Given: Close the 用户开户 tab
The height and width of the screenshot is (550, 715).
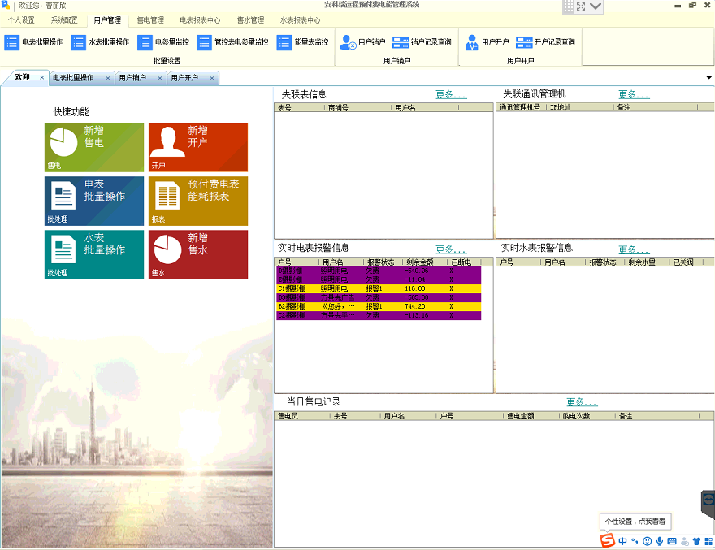Looking at the screenshot, I should (212, 79).
